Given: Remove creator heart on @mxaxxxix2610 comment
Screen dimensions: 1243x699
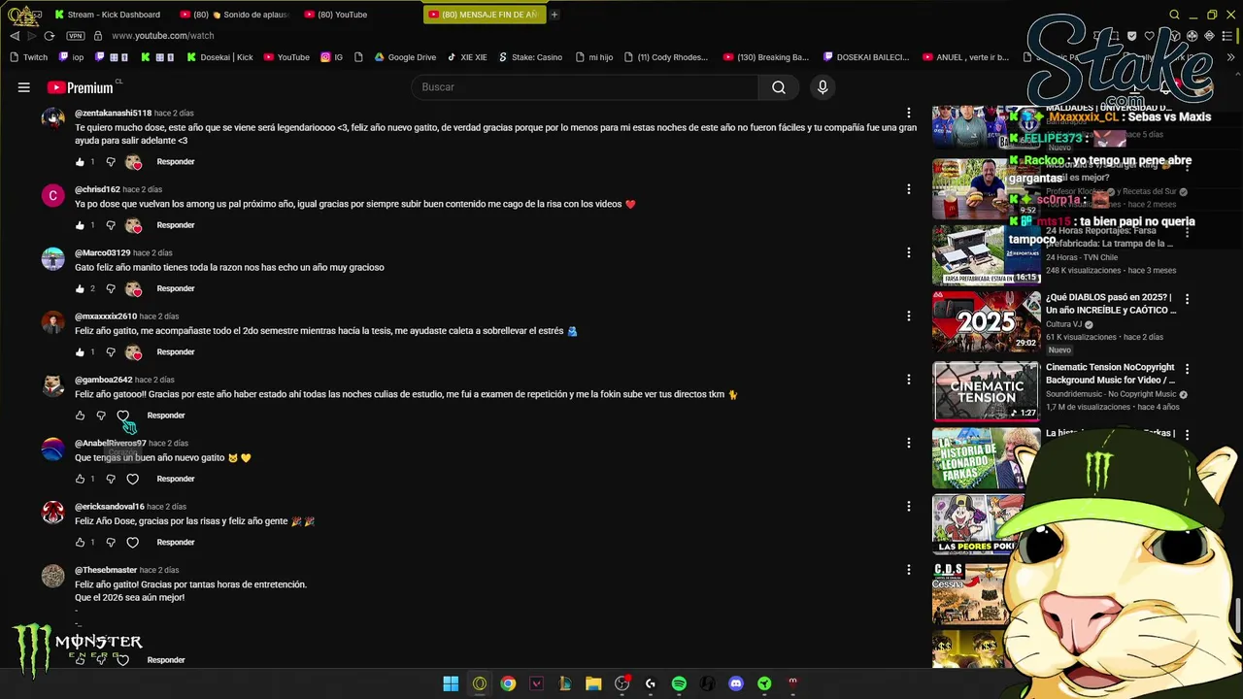Looking at the screenshot, I should pos(134,351).
